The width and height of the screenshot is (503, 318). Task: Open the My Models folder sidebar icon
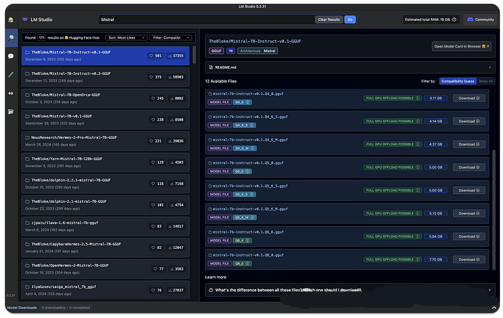click(11, 111)
